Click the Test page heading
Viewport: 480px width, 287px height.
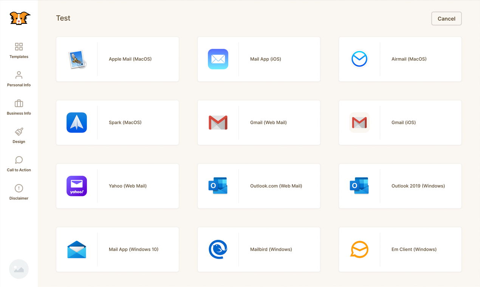63,18
